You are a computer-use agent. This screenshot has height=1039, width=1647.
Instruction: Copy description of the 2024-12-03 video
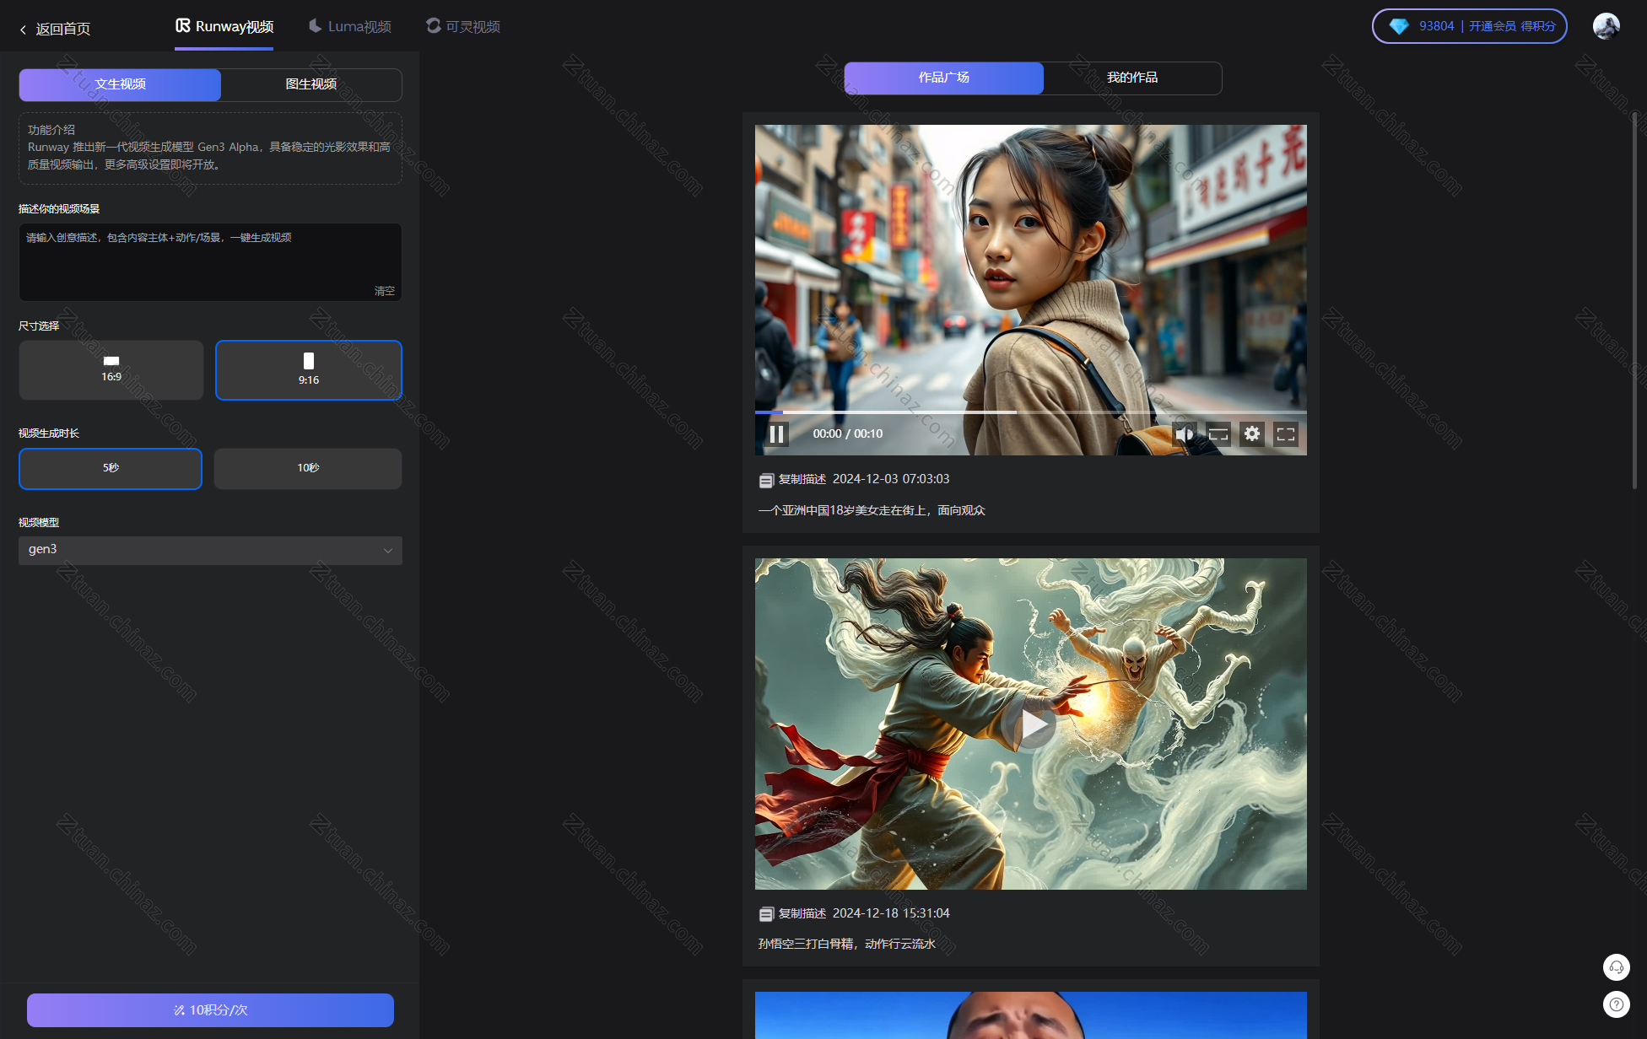tap(792, 480)
